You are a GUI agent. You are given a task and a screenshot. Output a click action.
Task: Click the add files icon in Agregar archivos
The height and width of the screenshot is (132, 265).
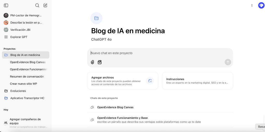pyautogui.click(x=150, y=81)
